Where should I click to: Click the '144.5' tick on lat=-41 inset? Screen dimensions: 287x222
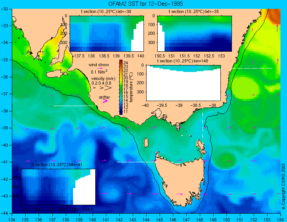(x=88, y=209)
